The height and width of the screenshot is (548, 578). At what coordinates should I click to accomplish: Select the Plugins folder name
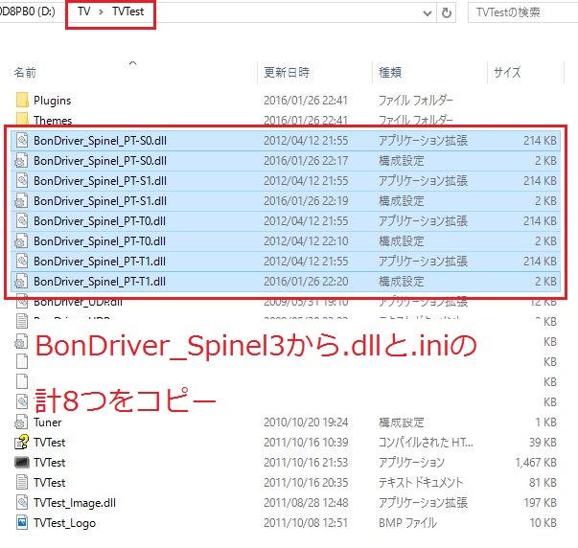tap(52, 101)
